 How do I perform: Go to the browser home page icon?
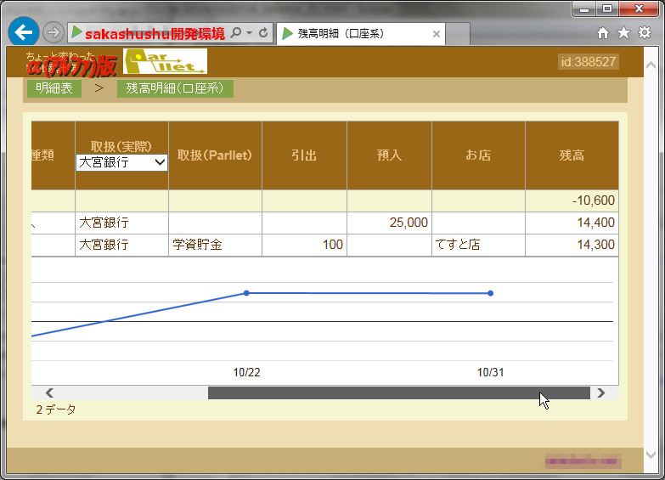pos(603,32)
